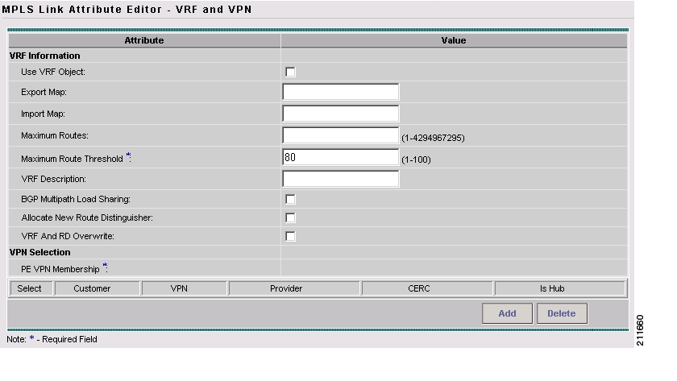Enable the Use VRF Object checkbox
The image size is (677, 381).
(x=290, y=72)
